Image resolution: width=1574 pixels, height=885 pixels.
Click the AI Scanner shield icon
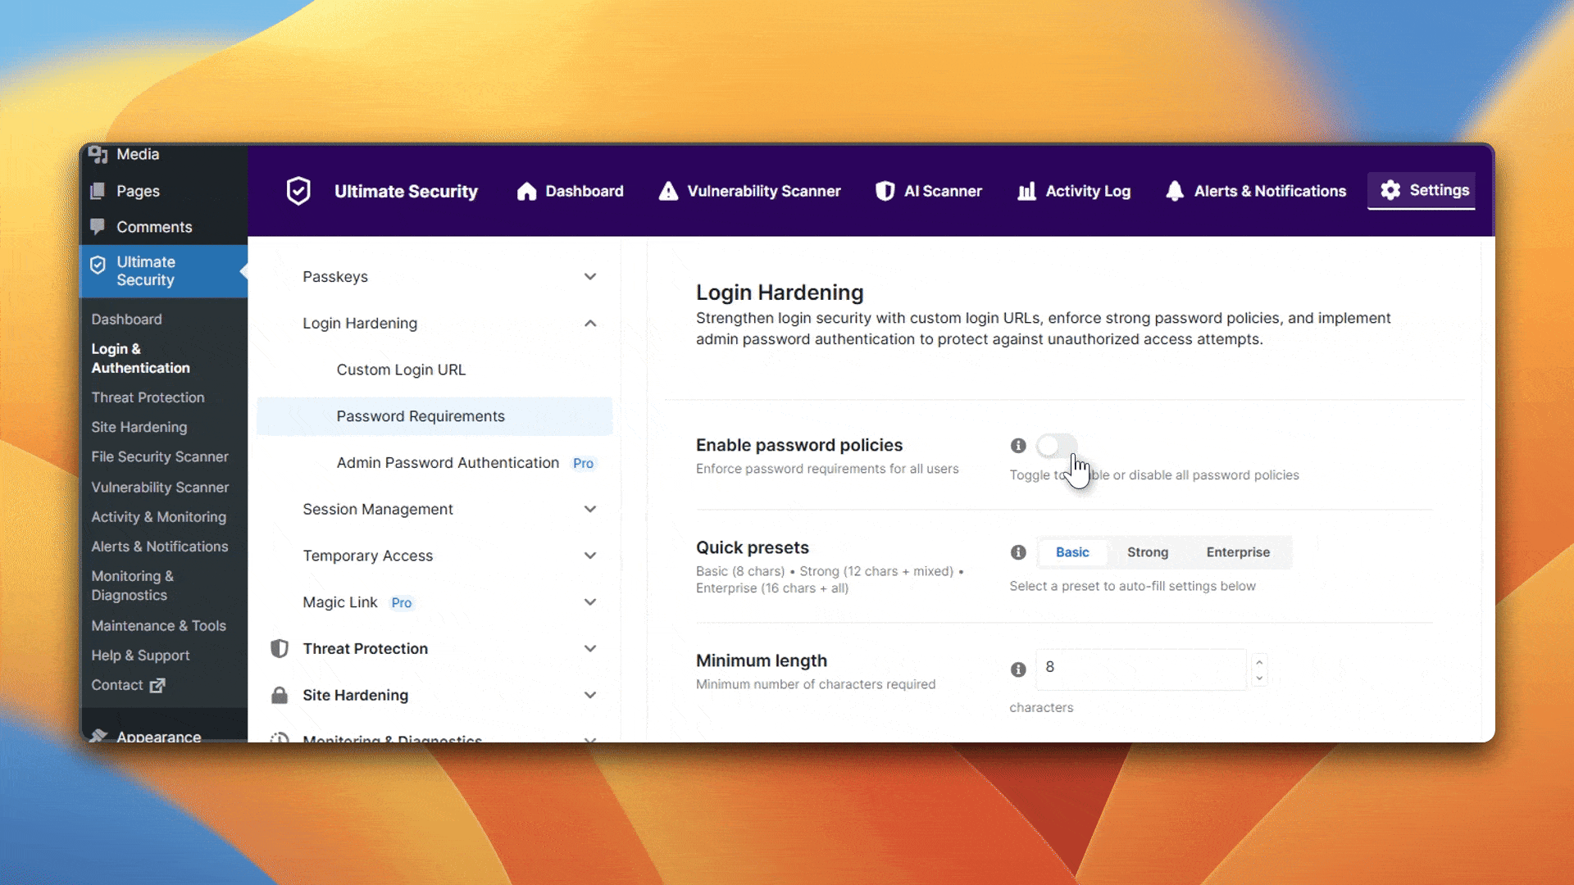pos(885,191)
